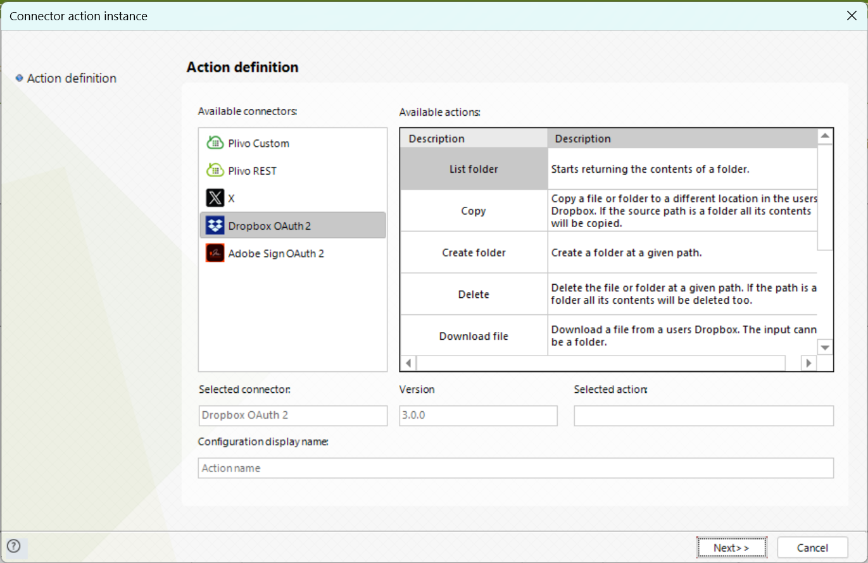The height and width of the screenshot is (563, 868).
Task: Click the 'Delete the file or folder' description cell
Action: pos(682,294)
